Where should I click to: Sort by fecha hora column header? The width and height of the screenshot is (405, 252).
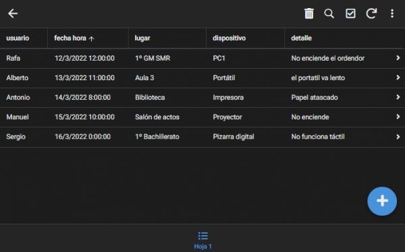(x=70, y=38)
